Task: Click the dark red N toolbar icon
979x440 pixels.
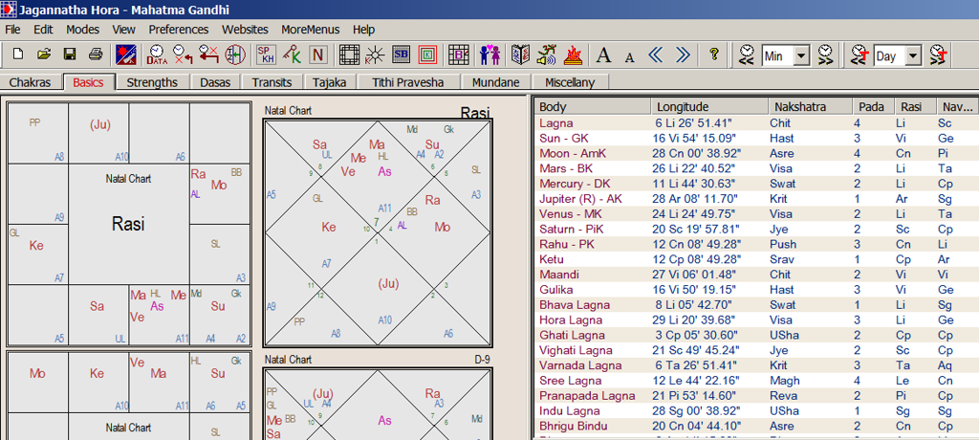Action: [317, 55]
